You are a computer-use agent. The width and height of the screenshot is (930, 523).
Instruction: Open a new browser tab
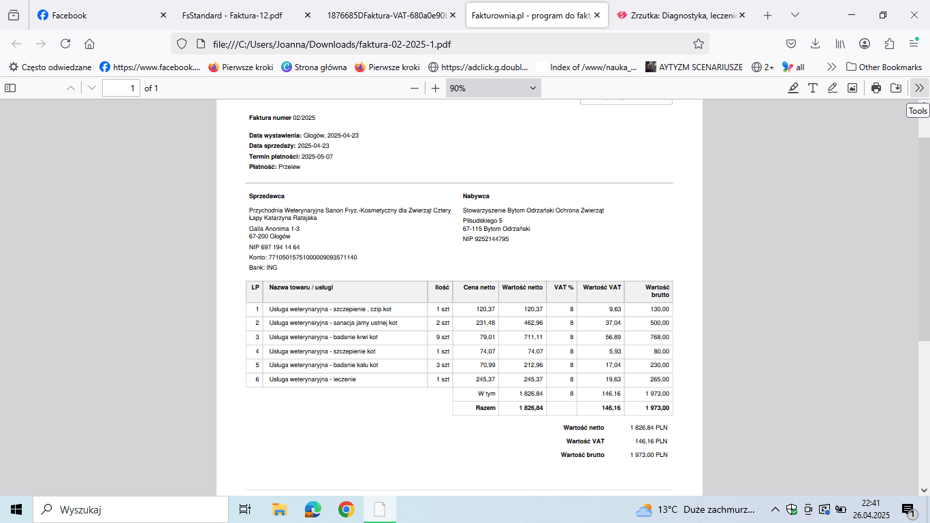tap(767, 15)
